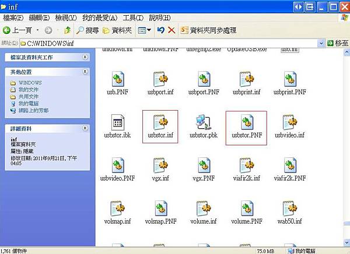Select the usbstor.ibk file icon
This screenshot has height=254, width=350.
coord(118,122)
